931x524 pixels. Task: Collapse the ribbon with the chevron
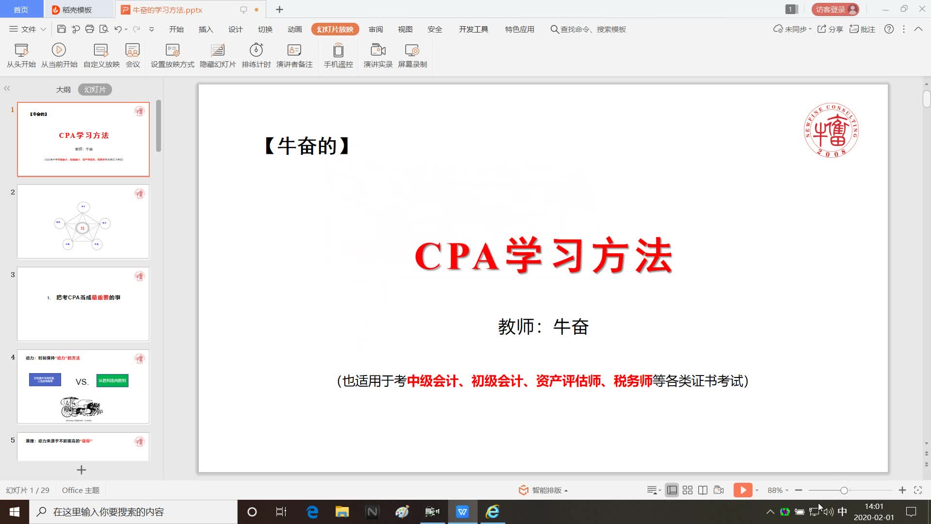point(918,29)
